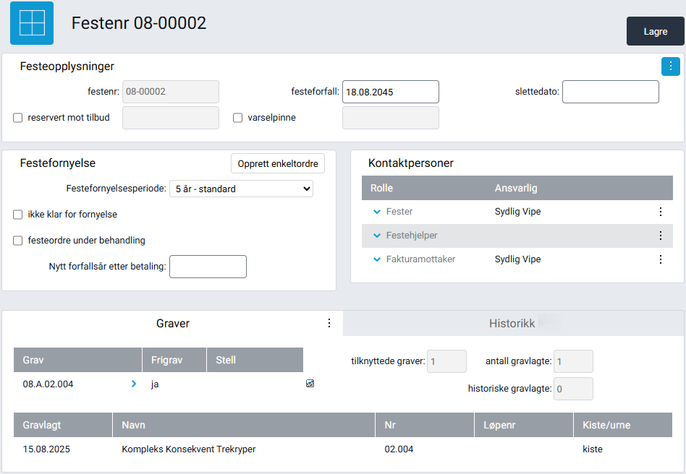This screenshot has width=686, height=474.
Task: Open grave 08.A.02.004 with arrow icon
Action: pyautogui.click(x=133, y=384)
